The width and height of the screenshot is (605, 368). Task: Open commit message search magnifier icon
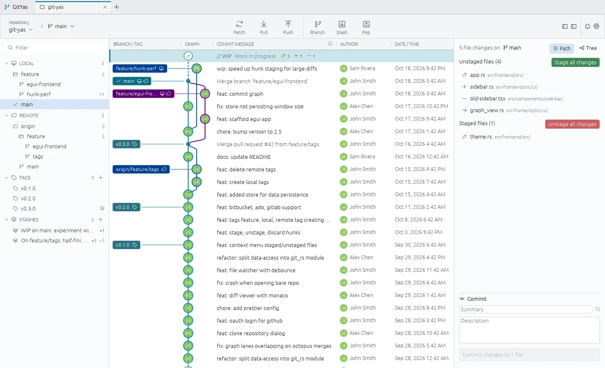tap(330, 44)
